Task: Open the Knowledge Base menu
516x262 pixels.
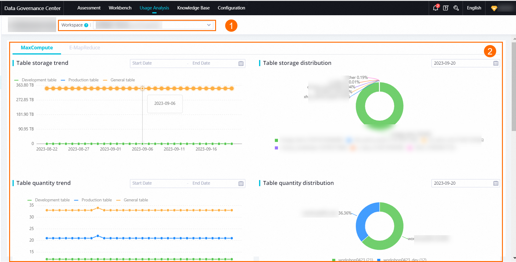Action: (193, 8)
